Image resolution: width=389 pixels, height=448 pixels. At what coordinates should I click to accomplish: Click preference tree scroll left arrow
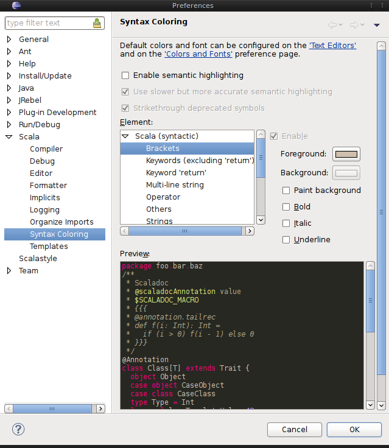(x=9, y=409)
